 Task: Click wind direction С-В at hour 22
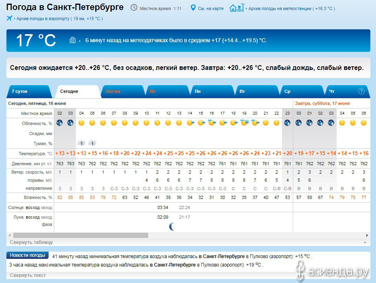276,189
